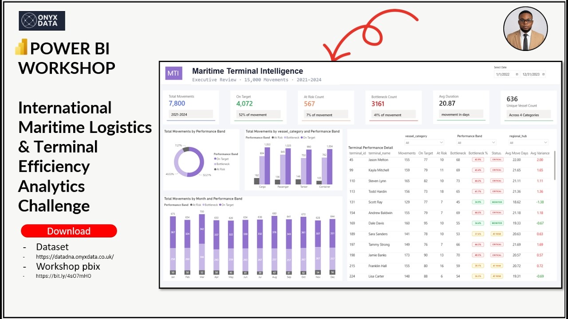Sort by the terminal_name column header
This screenshot has width=568, height=319.
pyautogui.click(x=379, y=153)
